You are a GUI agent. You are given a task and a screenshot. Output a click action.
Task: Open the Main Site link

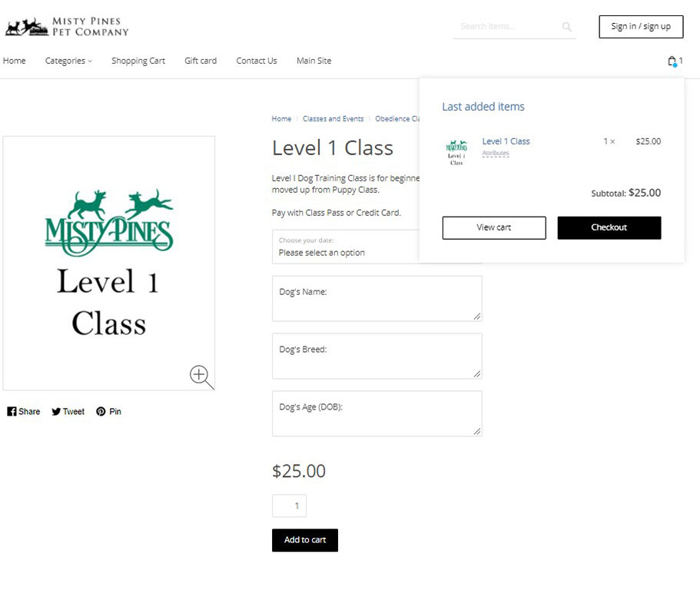pos(314,61)
